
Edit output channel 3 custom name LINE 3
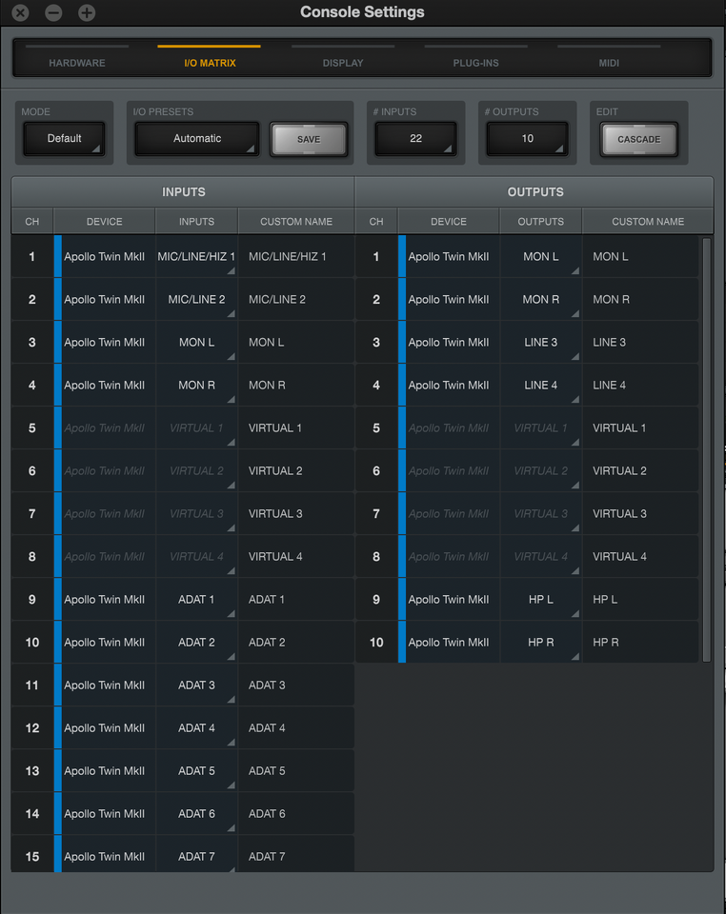click(640, 342)
